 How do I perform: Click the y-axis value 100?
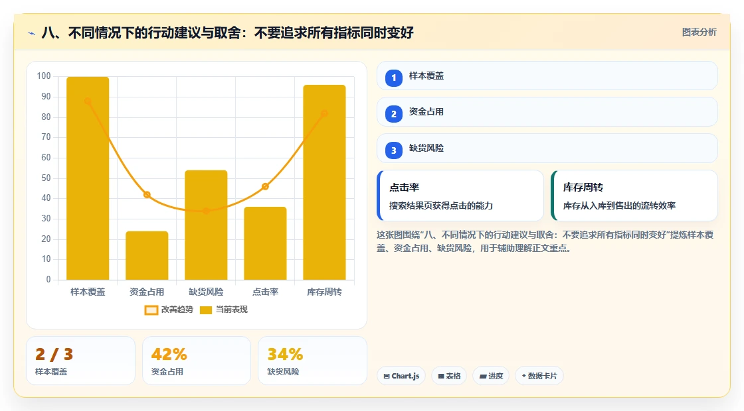point(44,76)
